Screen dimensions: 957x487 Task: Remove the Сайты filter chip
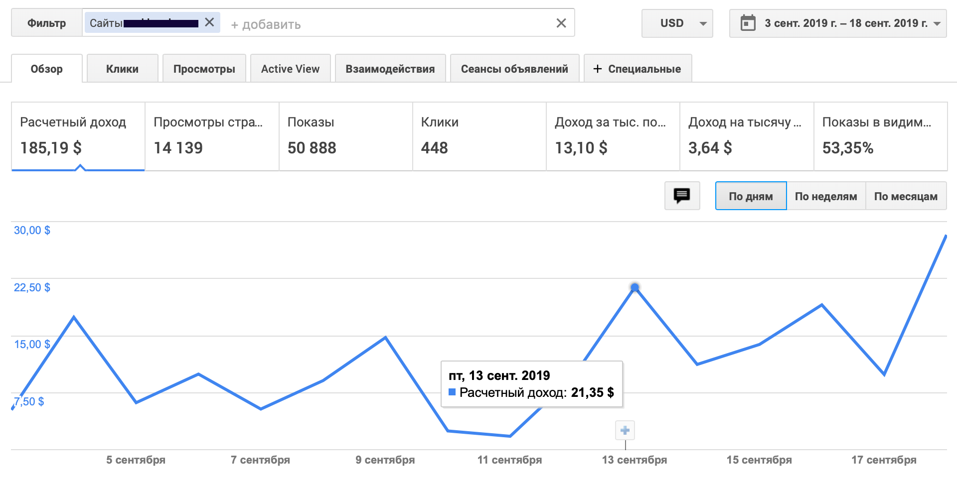(209, 22)
